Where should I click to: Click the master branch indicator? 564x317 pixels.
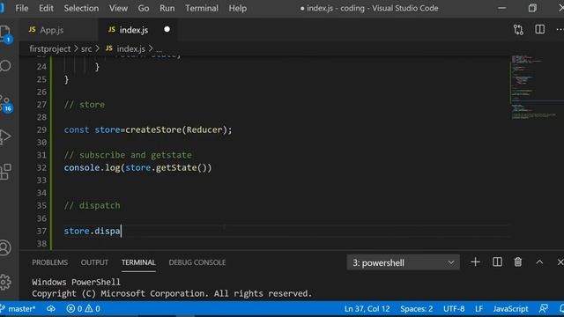18,309
